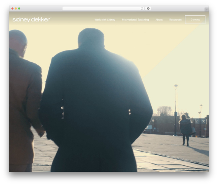
Task: Click the browser address bar
Action: [103, 8]
